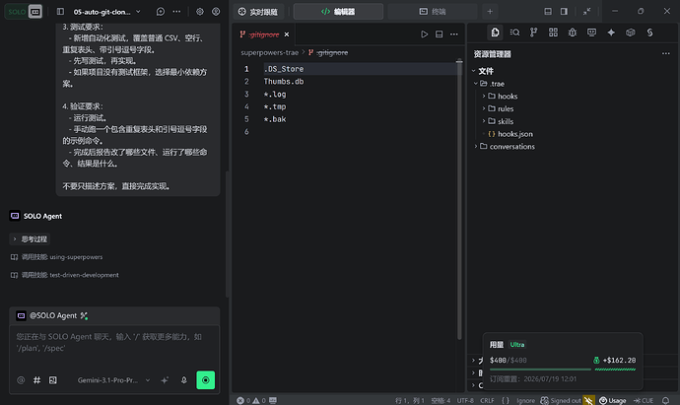Split the editor with the layout icon
This screenshot has width=680, height=405.
[439, 34]
